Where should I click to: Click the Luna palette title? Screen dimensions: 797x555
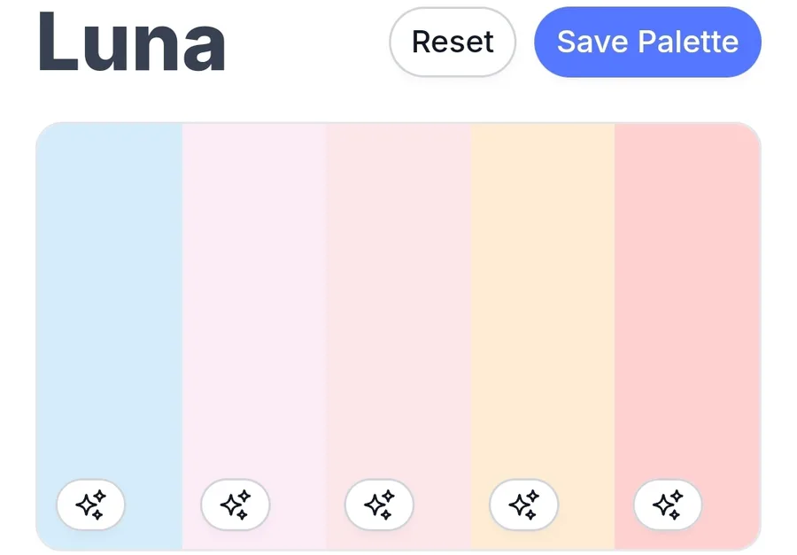[x=132, y=42]
